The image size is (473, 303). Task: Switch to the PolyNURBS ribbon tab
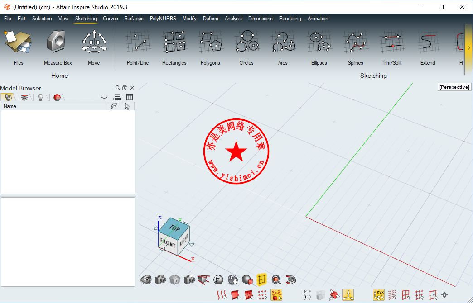(163, 19)
